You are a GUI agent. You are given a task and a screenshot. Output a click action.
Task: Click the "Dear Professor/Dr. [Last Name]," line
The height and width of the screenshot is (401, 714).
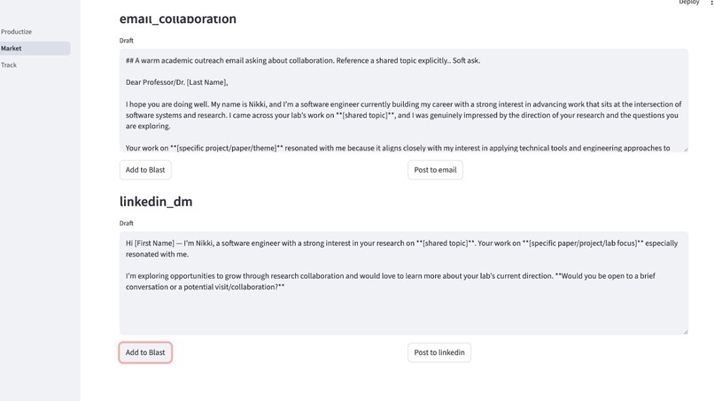(176, 82)
